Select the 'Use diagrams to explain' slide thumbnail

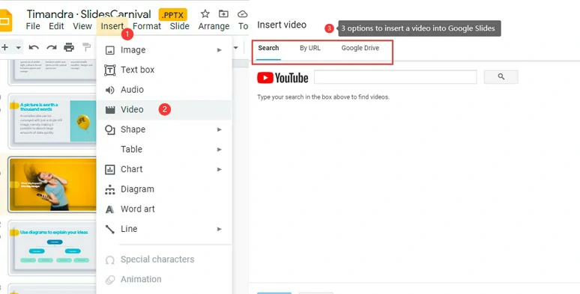(52, 248)
